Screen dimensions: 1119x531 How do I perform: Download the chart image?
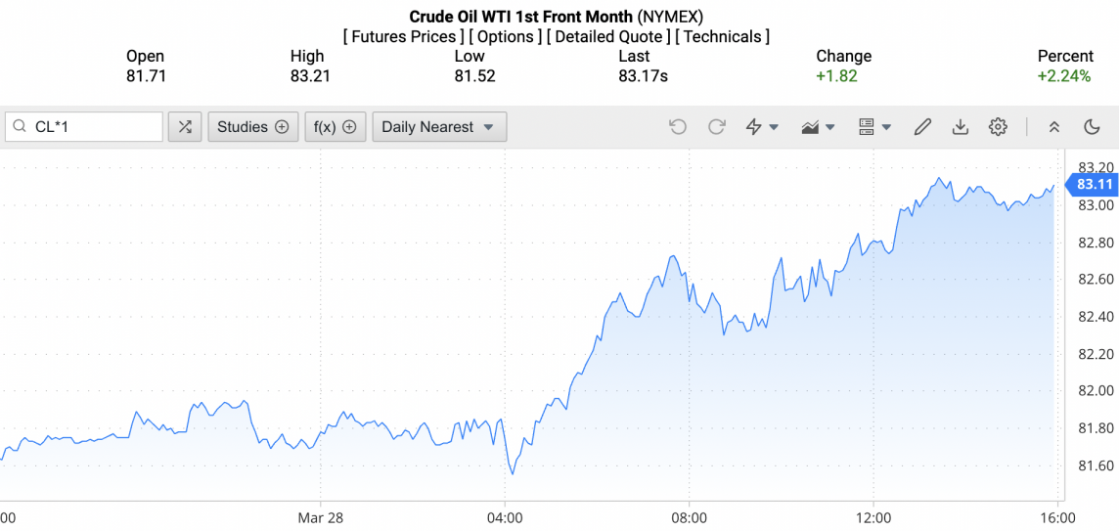(x=961, y=127)
